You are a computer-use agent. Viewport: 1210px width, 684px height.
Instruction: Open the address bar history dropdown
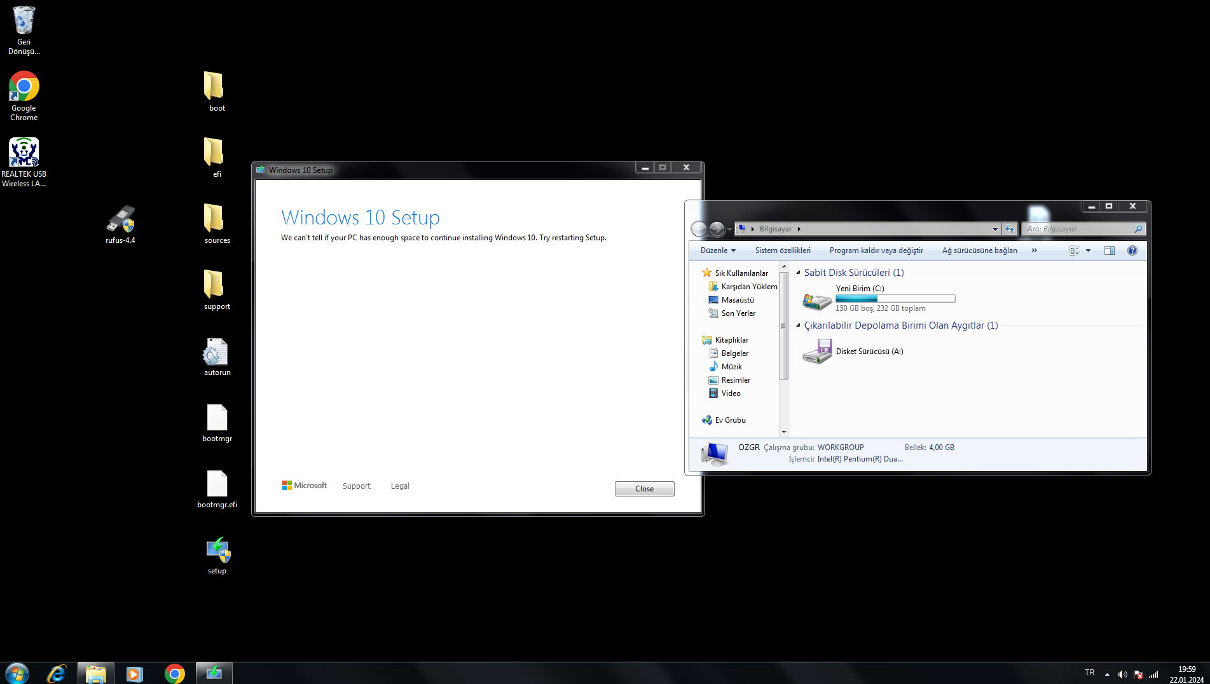click(995, 229)
